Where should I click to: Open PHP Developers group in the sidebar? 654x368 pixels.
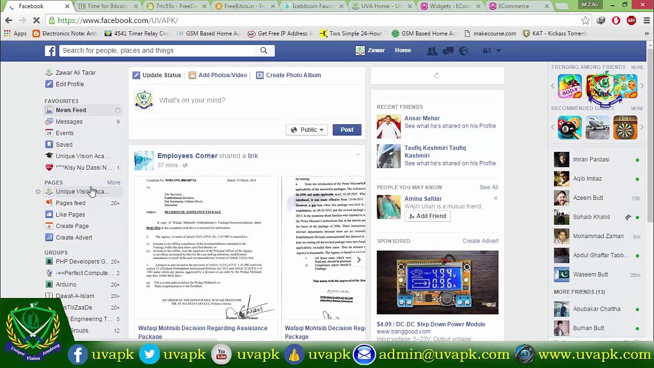82,262
